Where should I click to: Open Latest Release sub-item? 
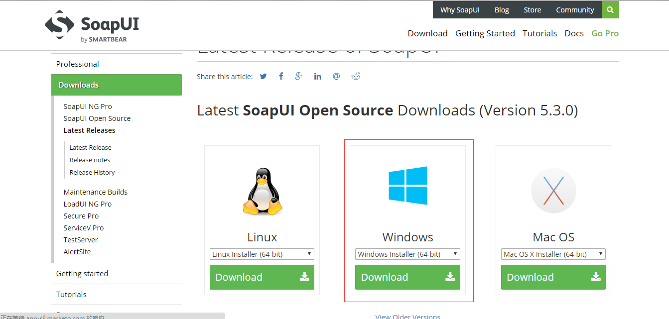(90, 148)
